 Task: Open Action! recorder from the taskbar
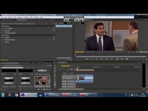(x=88, y=95)
